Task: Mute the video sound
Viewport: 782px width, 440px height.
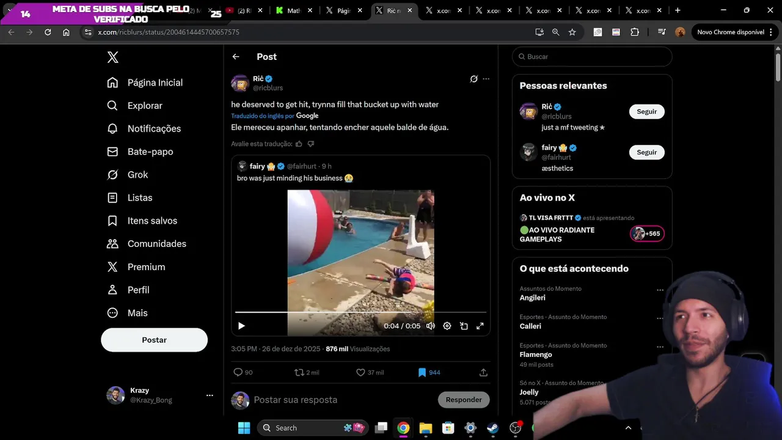Action: [x=431, y=326]
